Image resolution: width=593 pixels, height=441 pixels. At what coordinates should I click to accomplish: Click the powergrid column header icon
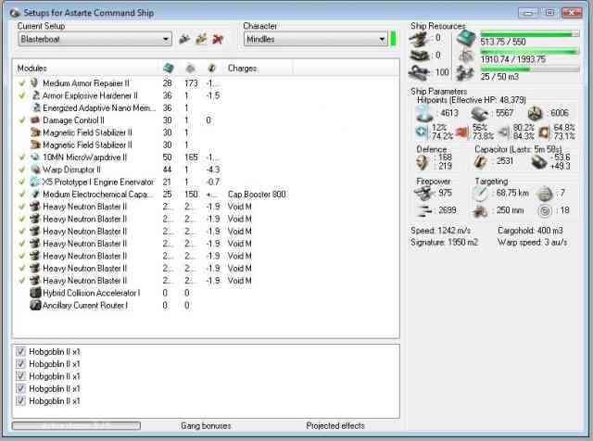(x=190, y=69)
